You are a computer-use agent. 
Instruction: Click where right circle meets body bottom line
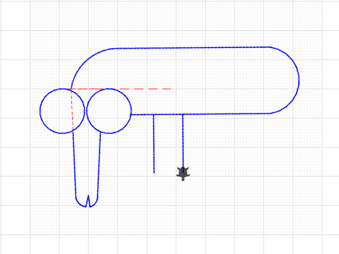131,114
